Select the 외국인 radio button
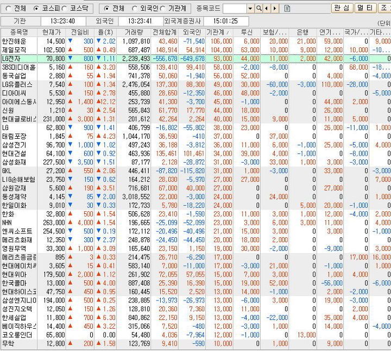This screenshot has width=391, height=351. coord(135,9)
